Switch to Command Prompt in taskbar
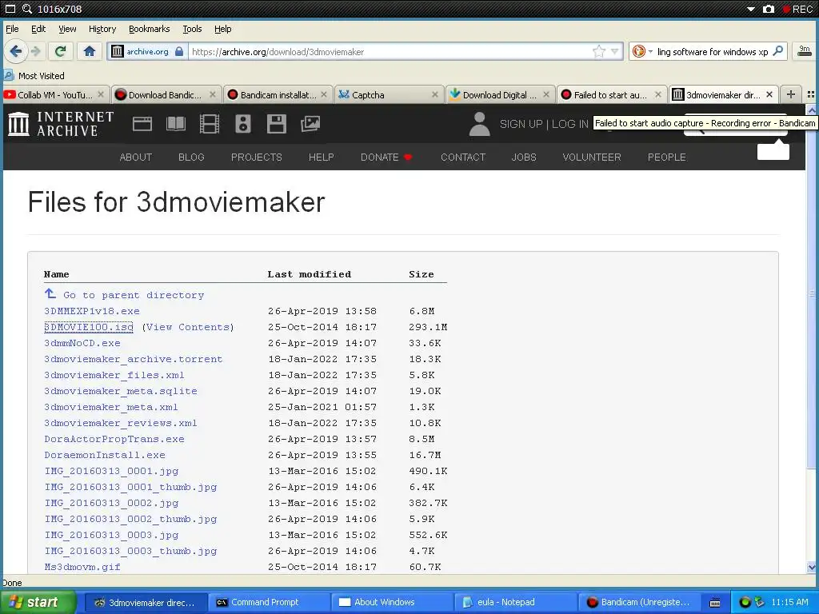 (269, 602)
